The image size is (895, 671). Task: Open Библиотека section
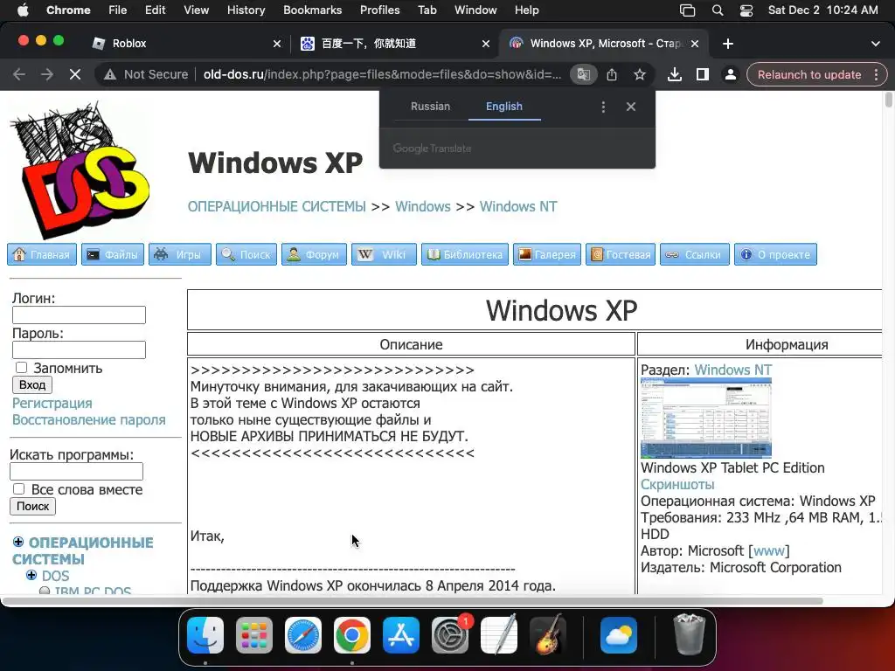[465, 254]
